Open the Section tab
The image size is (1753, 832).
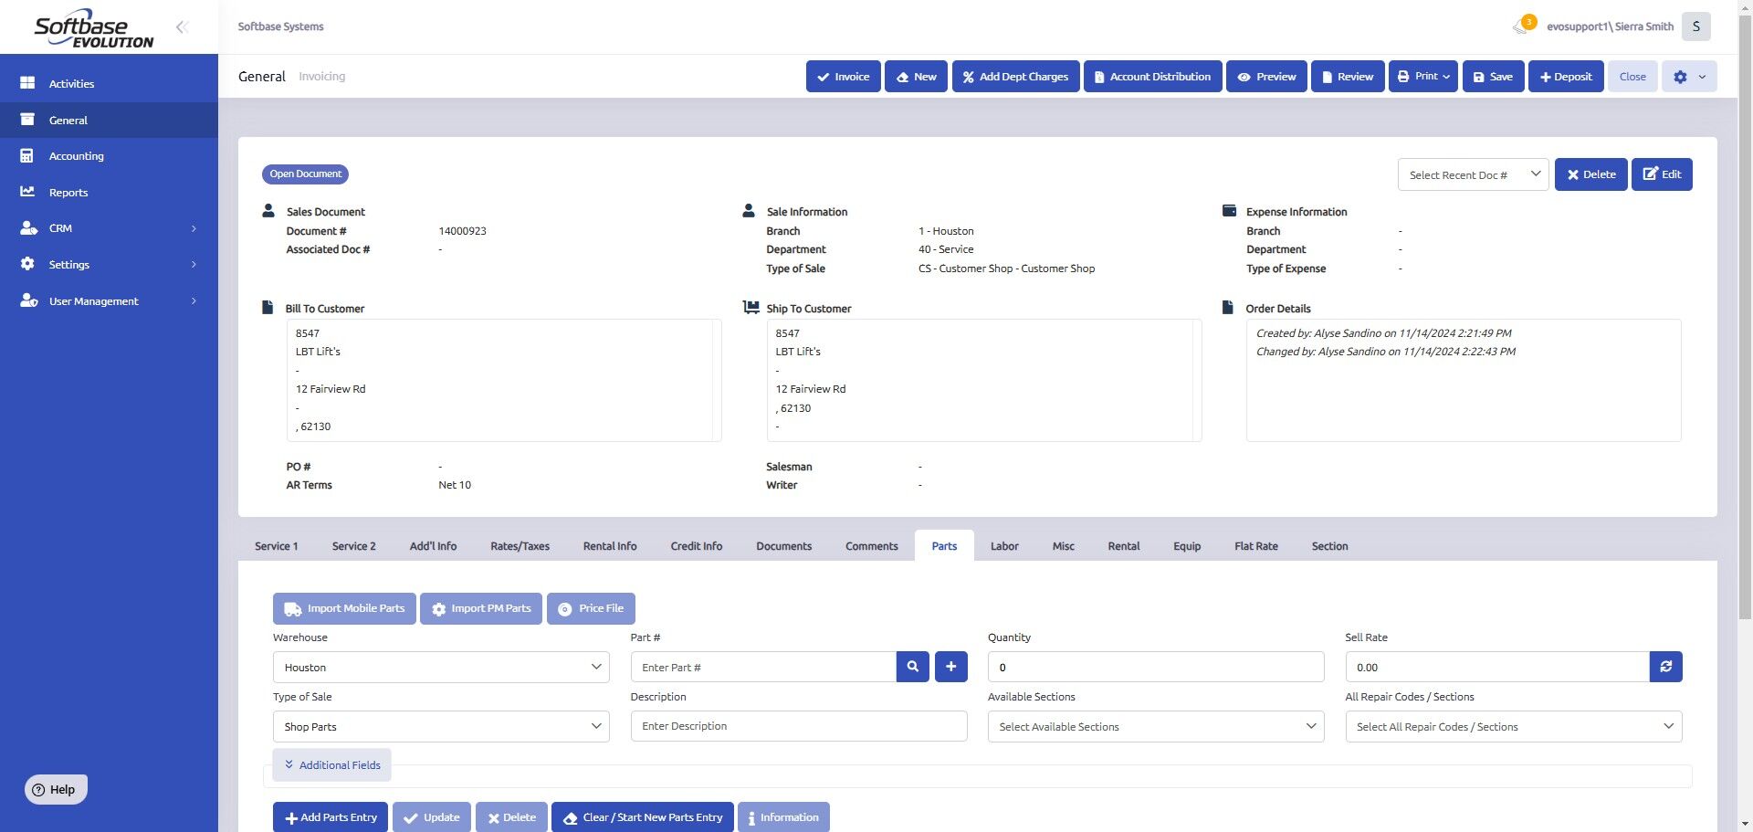point(1329,546)
